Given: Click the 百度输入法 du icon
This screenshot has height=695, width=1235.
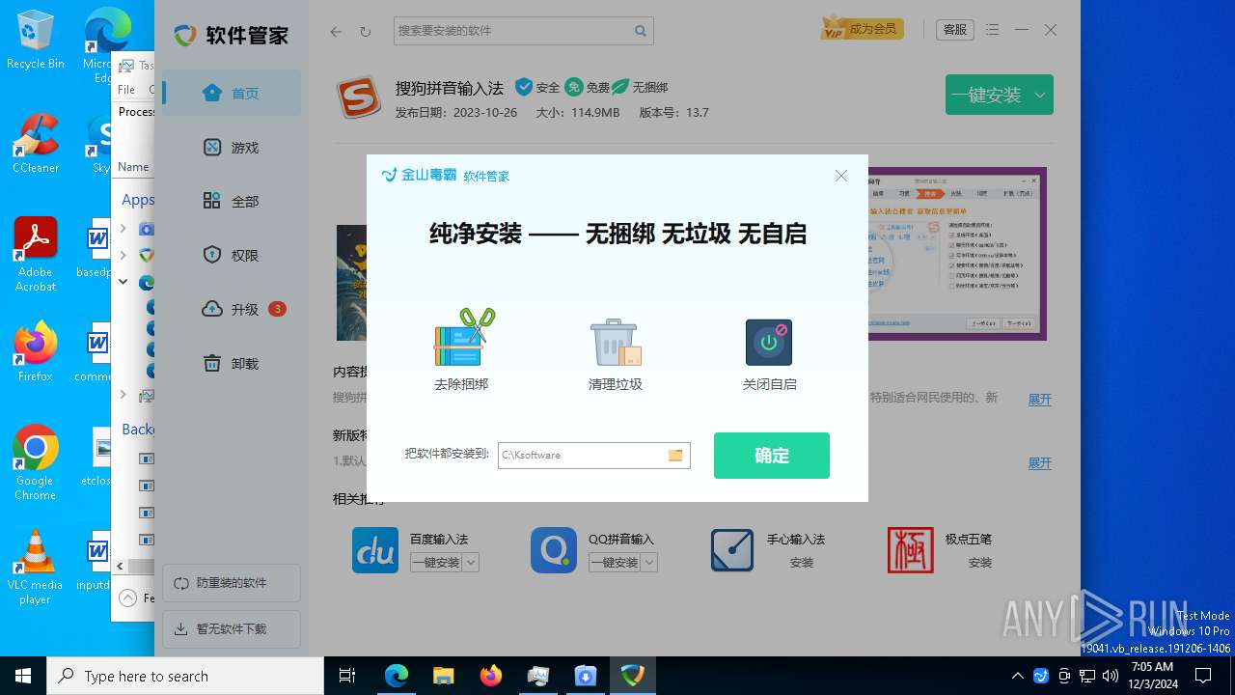Looking at the screenshot, I should click(x=375, y=550).
